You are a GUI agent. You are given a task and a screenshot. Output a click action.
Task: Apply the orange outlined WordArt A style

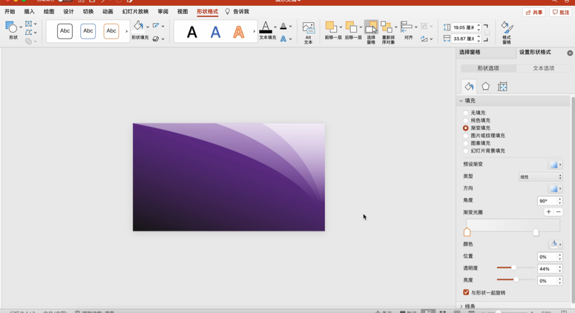click(239, 32)
